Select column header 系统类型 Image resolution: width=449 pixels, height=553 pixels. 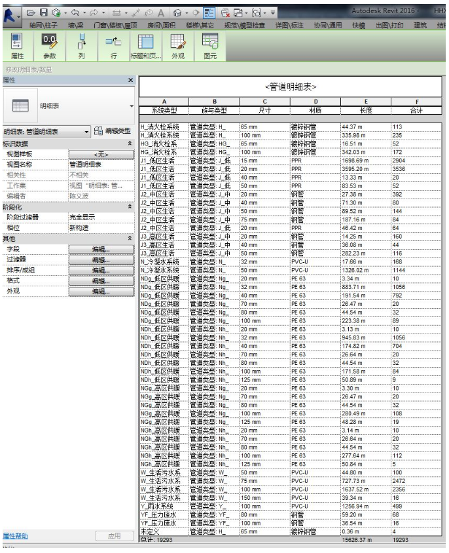click(x=164, y=110)
